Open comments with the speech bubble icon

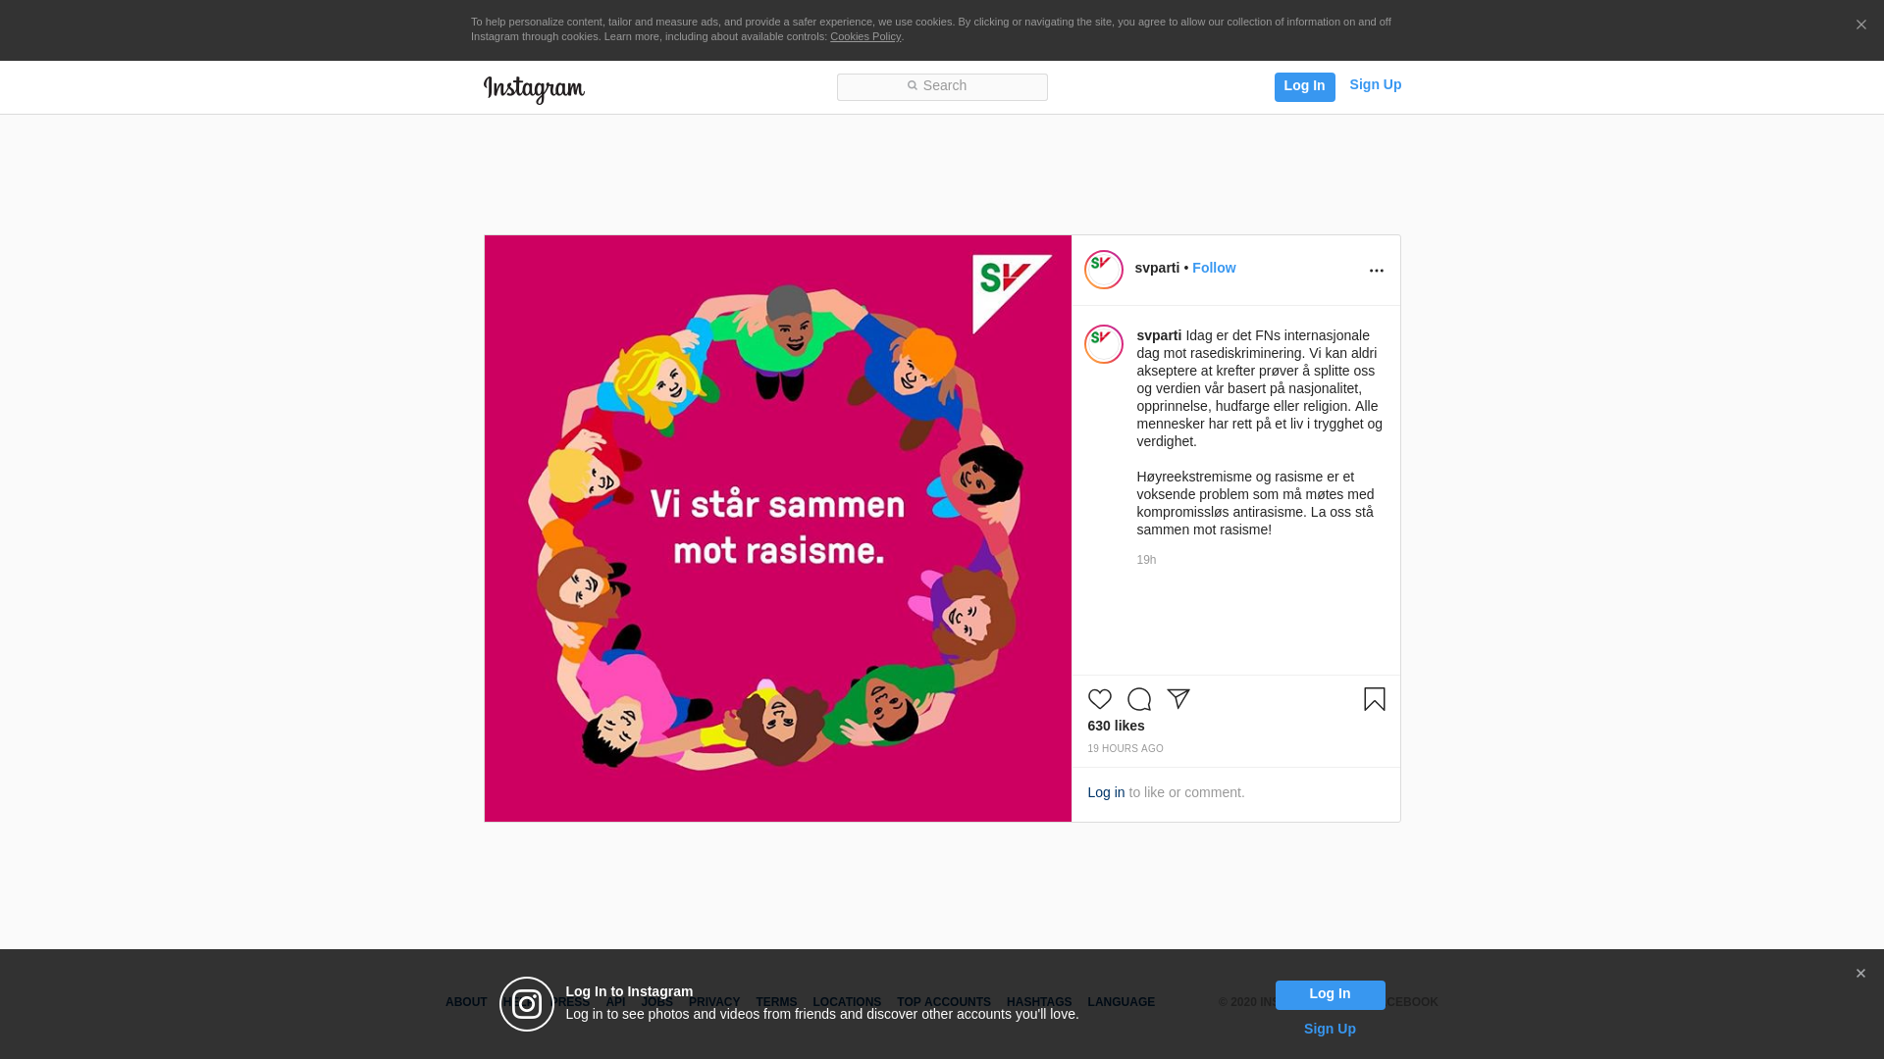(x=1138, y=699)
